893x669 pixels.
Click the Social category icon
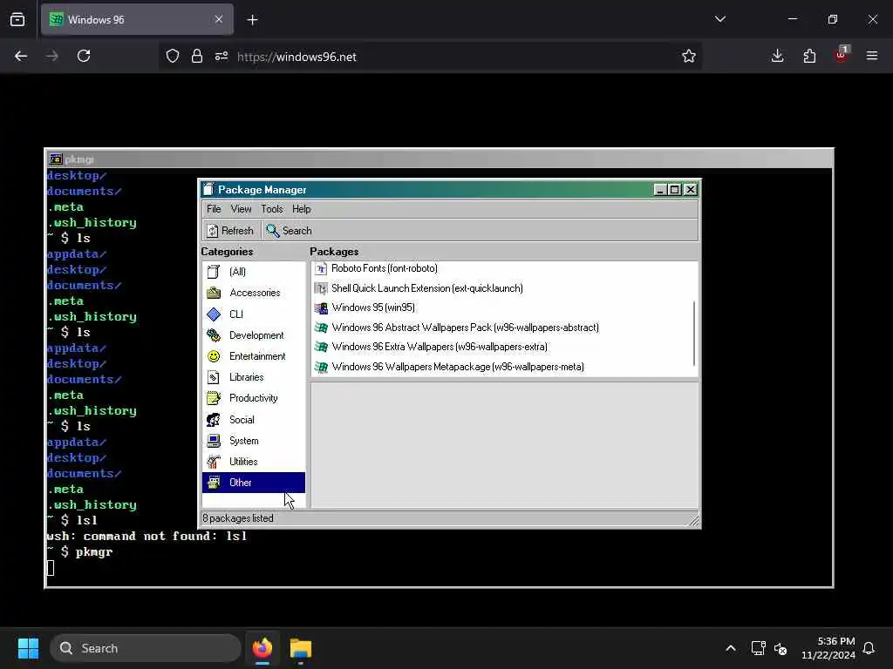214,420
